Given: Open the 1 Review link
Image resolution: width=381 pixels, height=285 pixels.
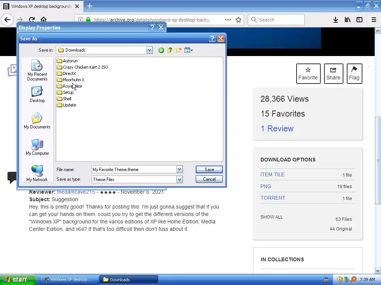Looking at the screenshot, I should 277,128.
